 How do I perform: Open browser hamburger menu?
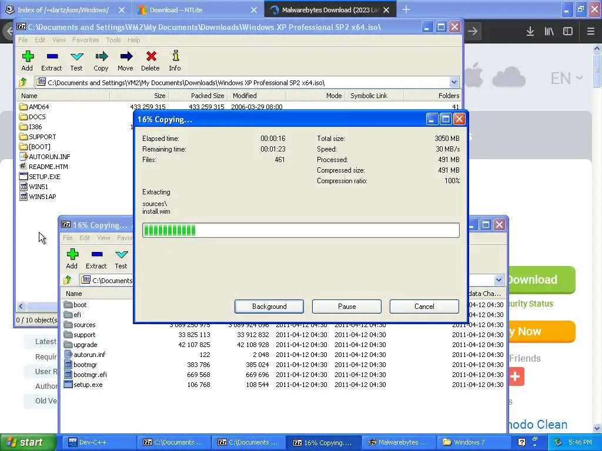[x=591, y=31]
